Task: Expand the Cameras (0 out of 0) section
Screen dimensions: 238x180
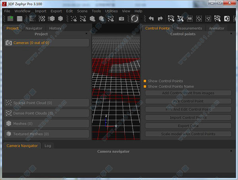Action: (x=46, y=43)
